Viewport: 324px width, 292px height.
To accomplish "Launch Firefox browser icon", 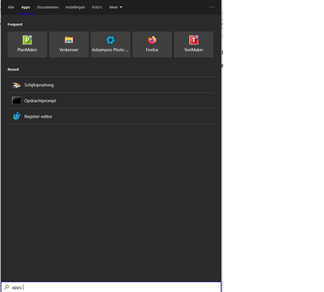I will (152, 40).
